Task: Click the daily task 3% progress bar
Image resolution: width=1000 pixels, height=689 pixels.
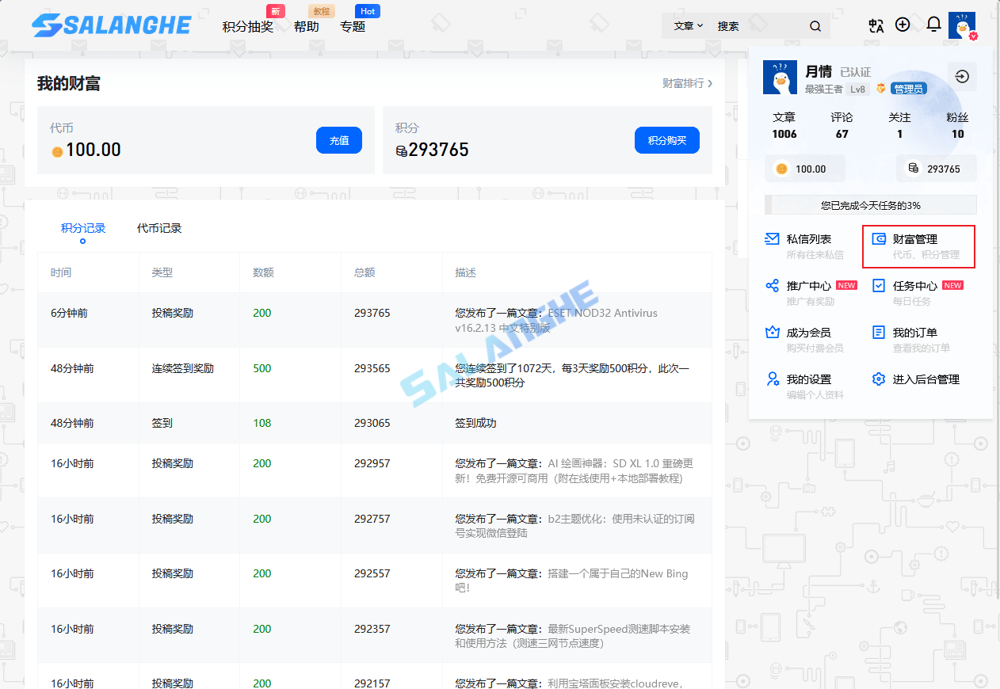Action: click(870, 205)
